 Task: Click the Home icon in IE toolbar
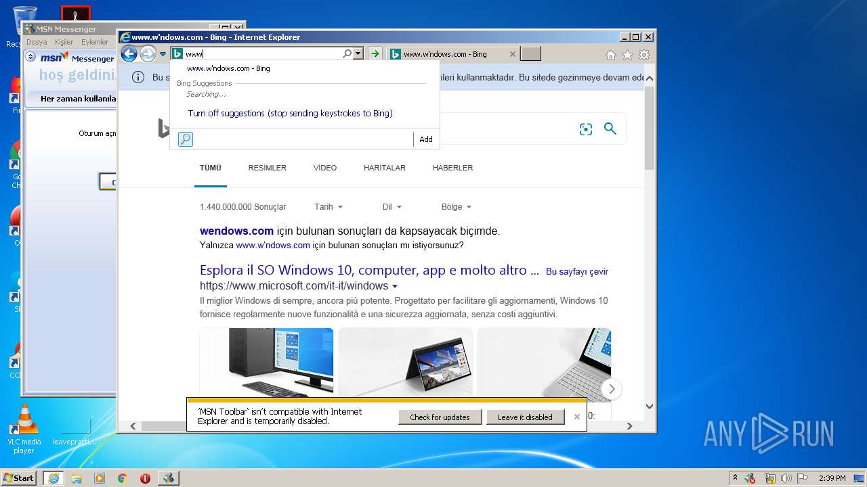click(x=611, y=55)
